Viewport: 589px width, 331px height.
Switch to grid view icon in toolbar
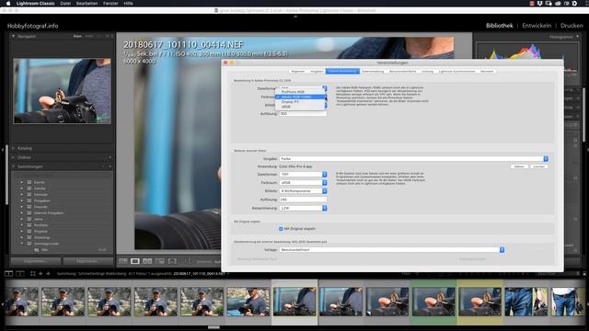pyautogui.click(x=122, y=261)
